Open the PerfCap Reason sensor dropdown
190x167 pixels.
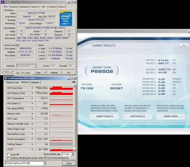(32, 144)
